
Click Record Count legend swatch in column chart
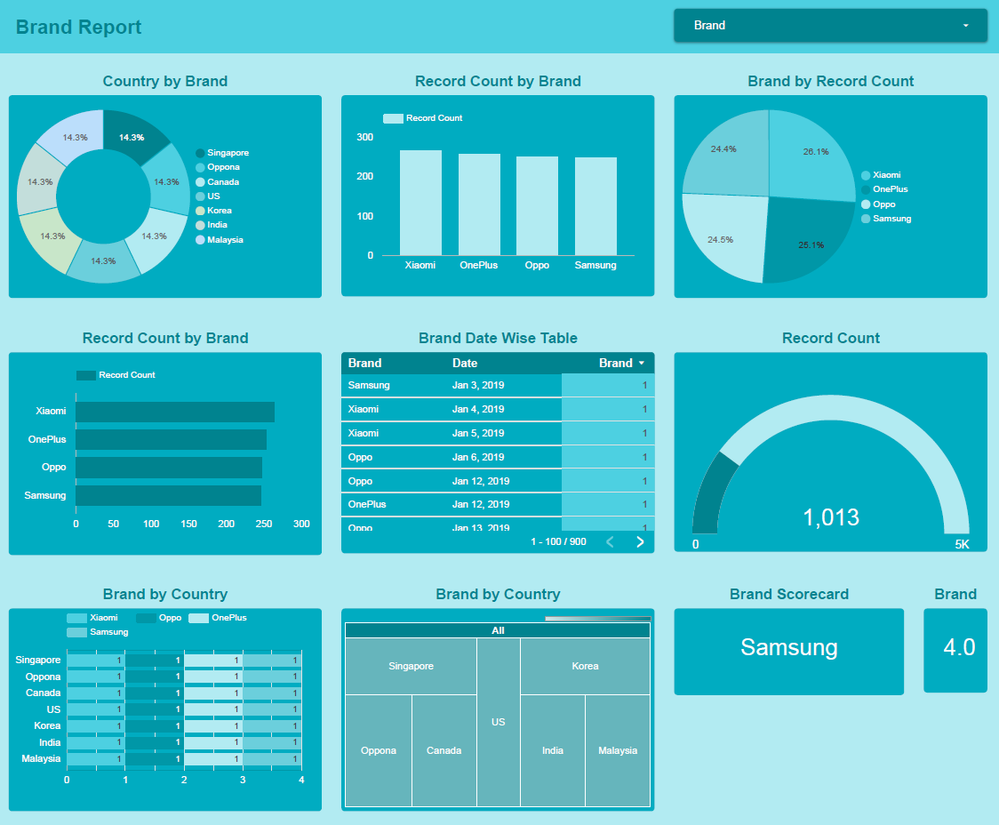[393, 118]
